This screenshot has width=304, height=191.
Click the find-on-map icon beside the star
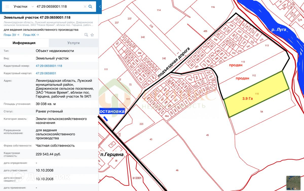pyautogui.click(x=86, y=35)
